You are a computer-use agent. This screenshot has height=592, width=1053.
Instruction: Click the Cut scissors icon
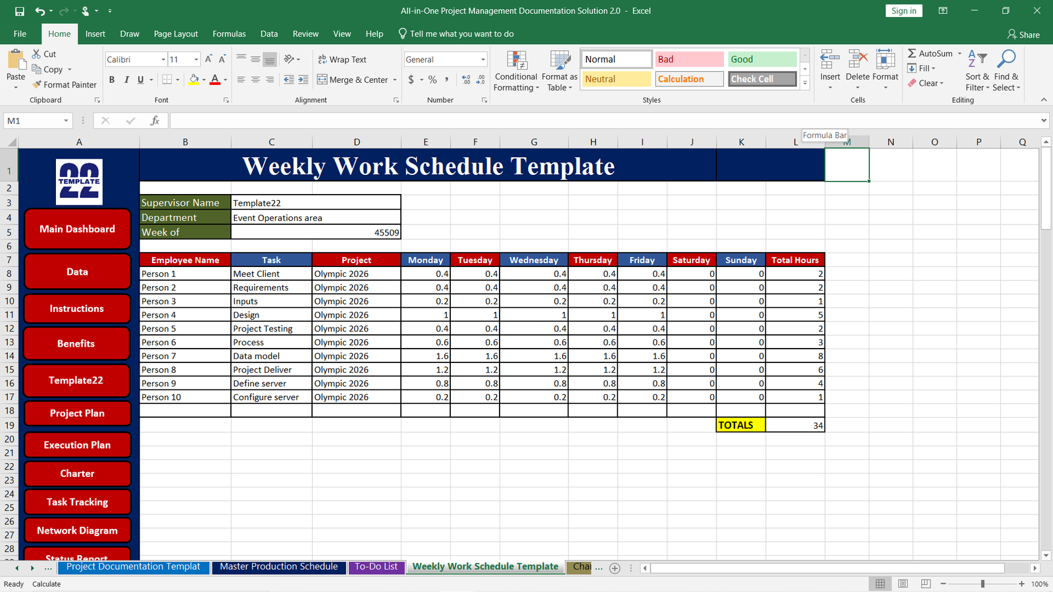click(37, 54)
